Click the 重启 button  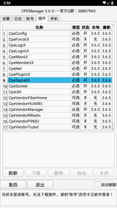13,185
